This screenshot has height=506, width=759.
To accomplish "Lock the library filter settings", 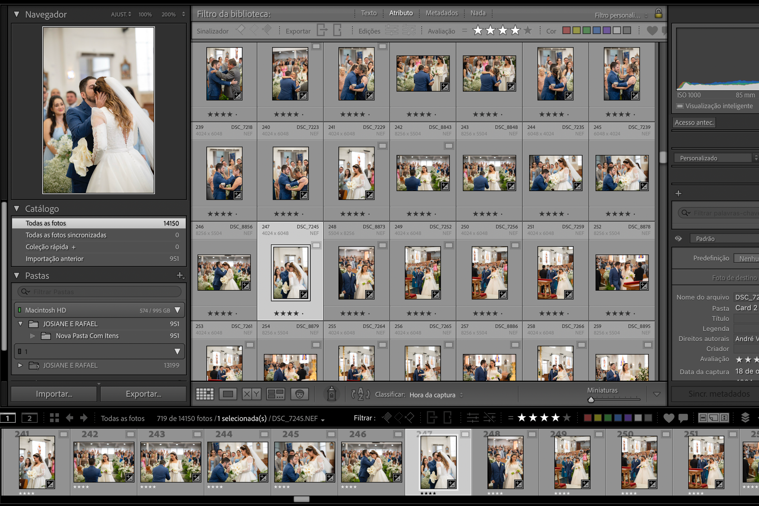I will pyautogui.click(x=658, y=13).
